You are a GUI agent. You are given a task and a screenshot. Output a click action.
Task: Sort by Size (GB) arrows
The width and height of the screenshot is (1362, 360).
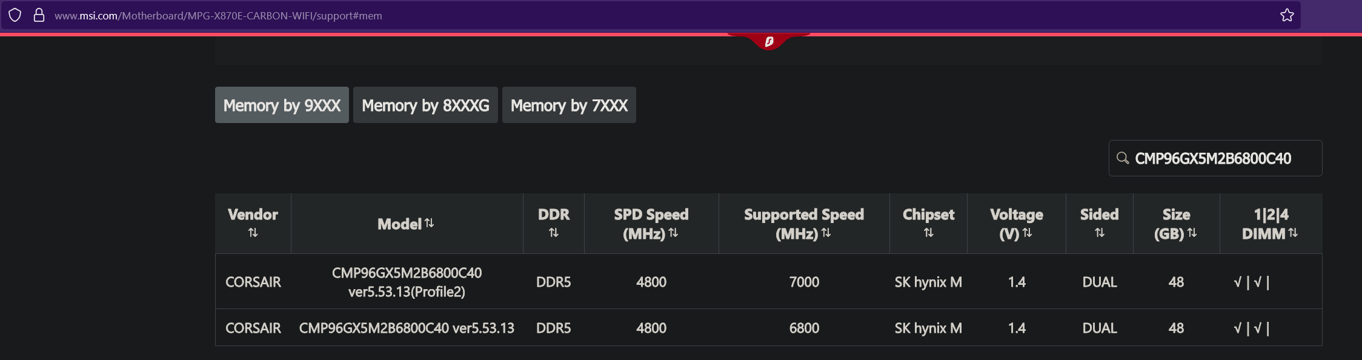1192,233
